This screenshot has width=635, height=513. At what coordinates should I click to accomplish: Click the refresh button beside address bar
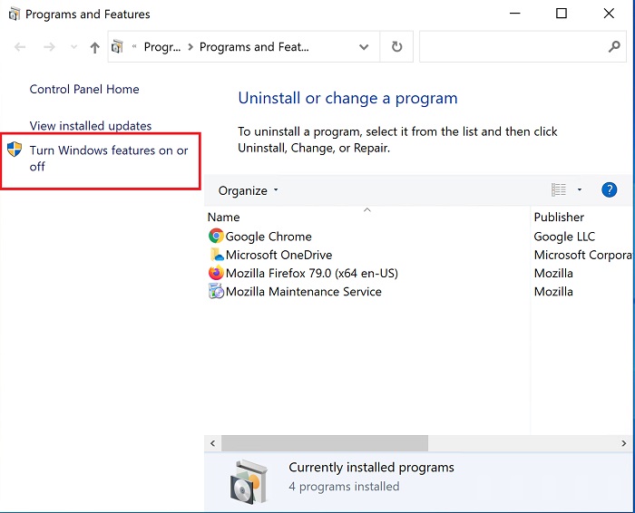pyautogui.click(x=396, y=47)
